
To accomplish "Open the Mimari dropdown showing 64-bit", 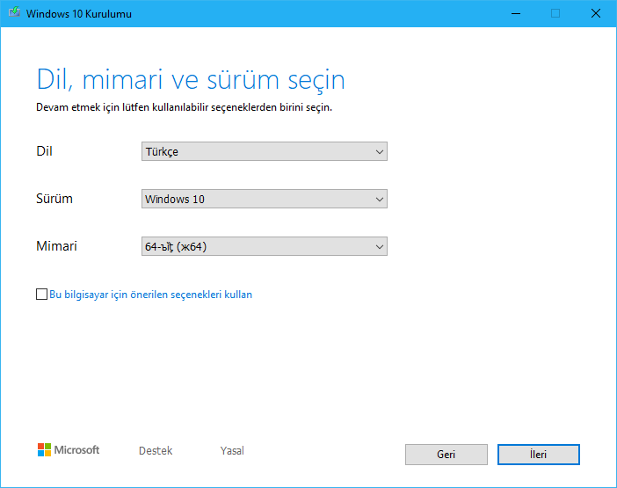I will click(265, 246).
